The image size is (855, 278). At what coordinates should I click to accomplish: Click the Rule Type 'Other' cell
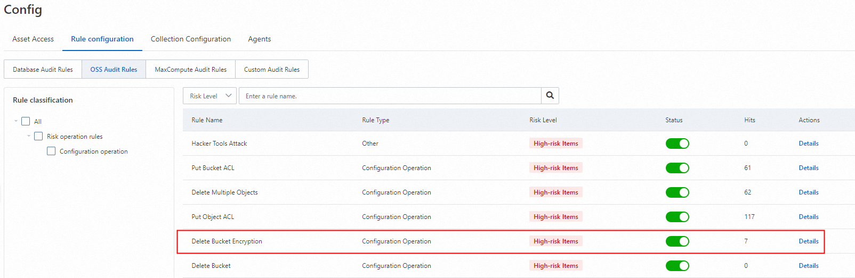[x=370, y=144]
